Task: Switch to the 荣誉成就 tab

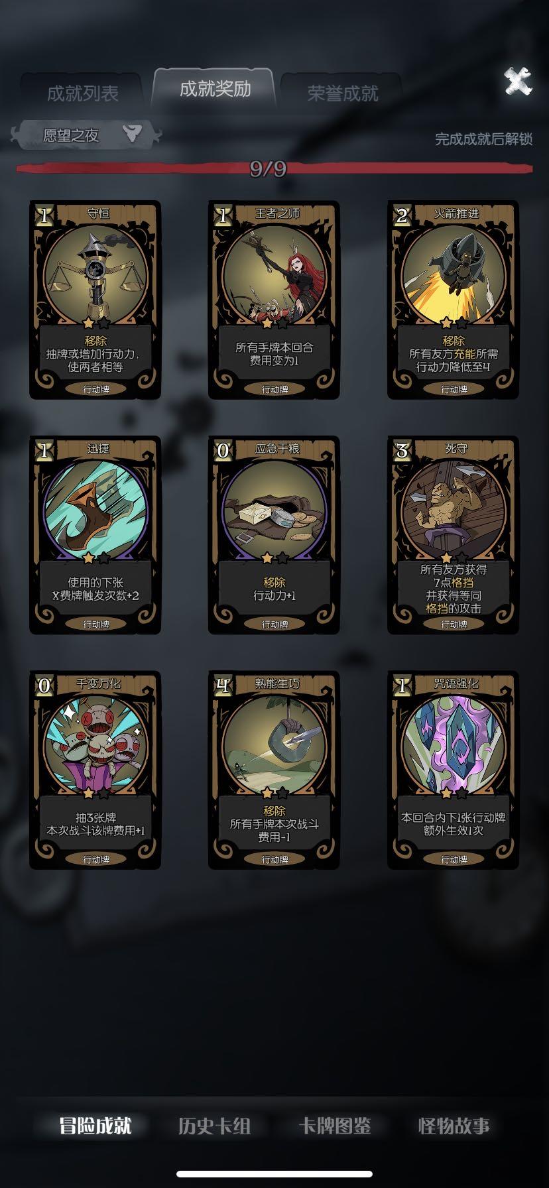Action: [342, 93]
